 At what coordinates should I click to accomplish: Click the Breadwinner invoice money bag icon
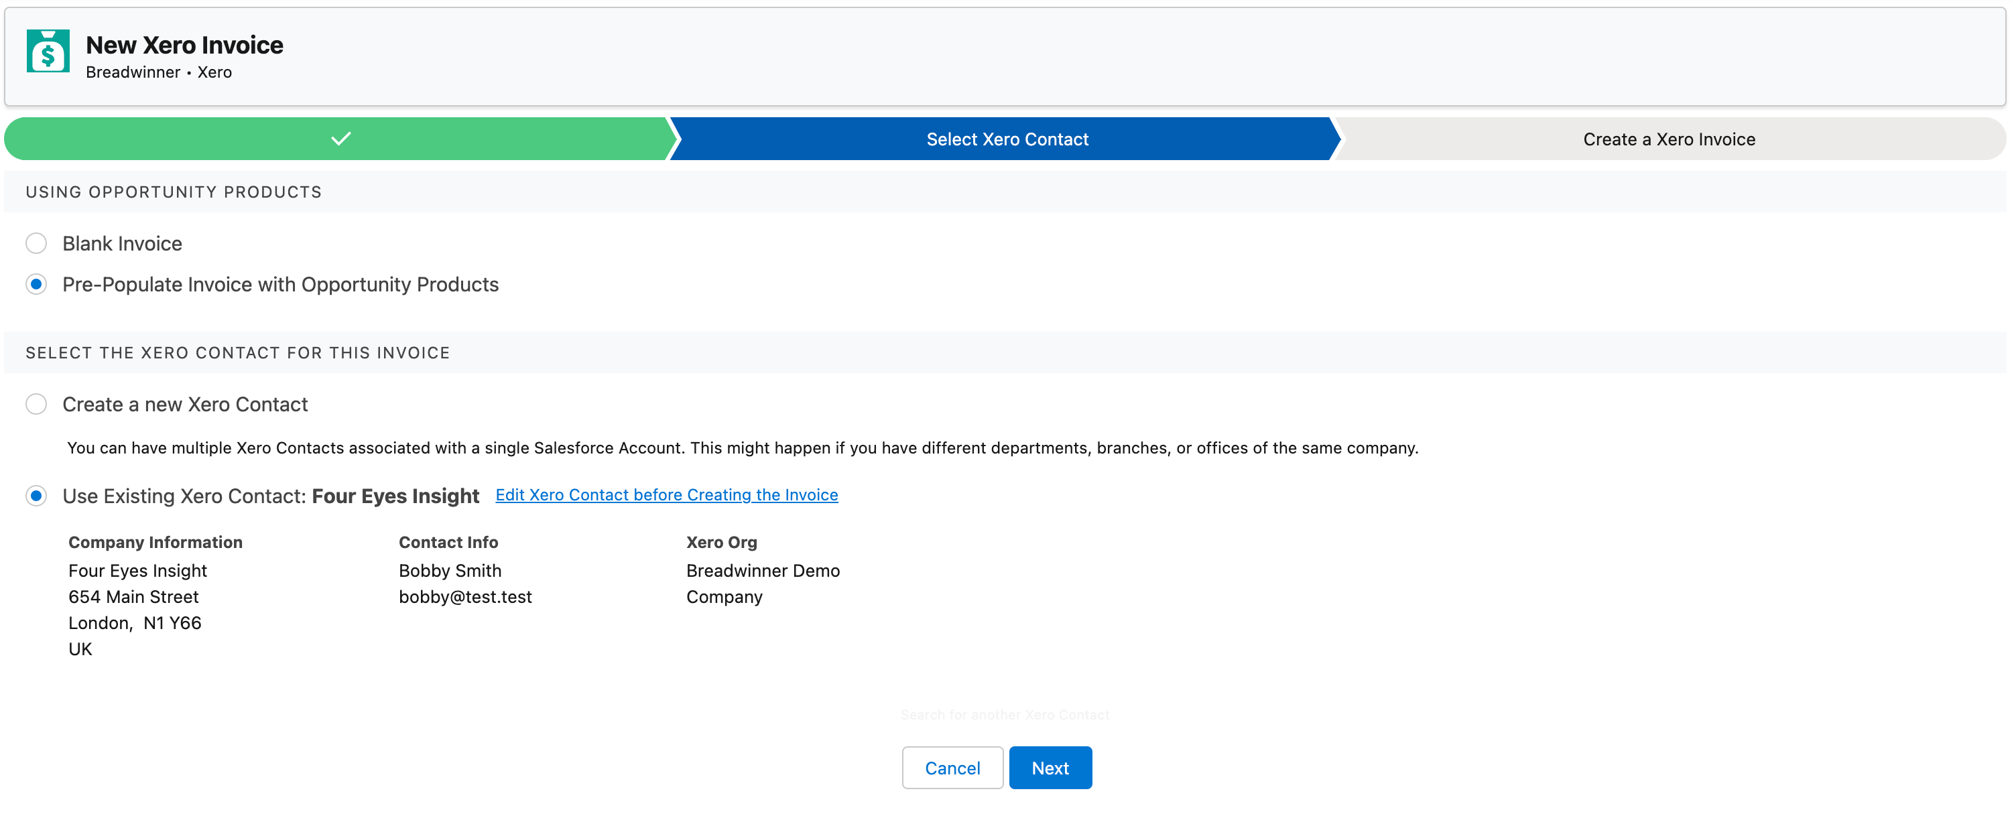pos(48,52)
